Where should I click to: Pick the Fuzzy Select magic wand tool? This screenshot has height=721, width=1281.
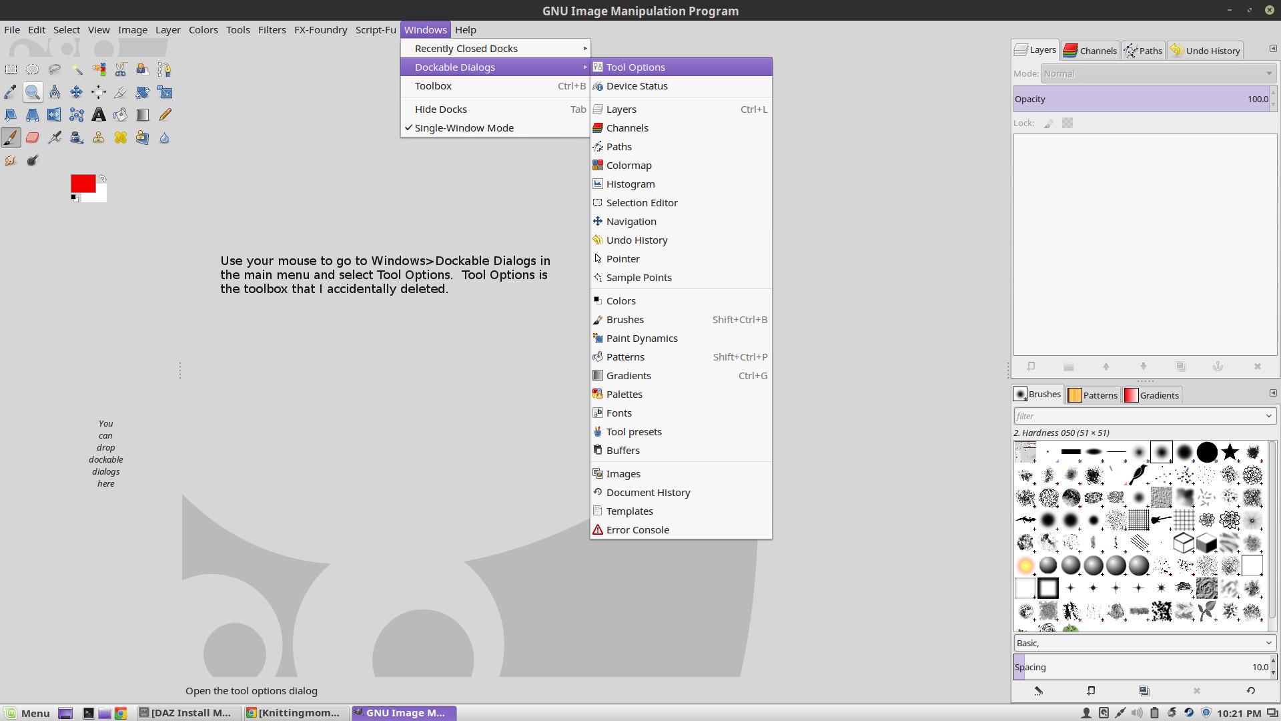(x=77, y=69)
